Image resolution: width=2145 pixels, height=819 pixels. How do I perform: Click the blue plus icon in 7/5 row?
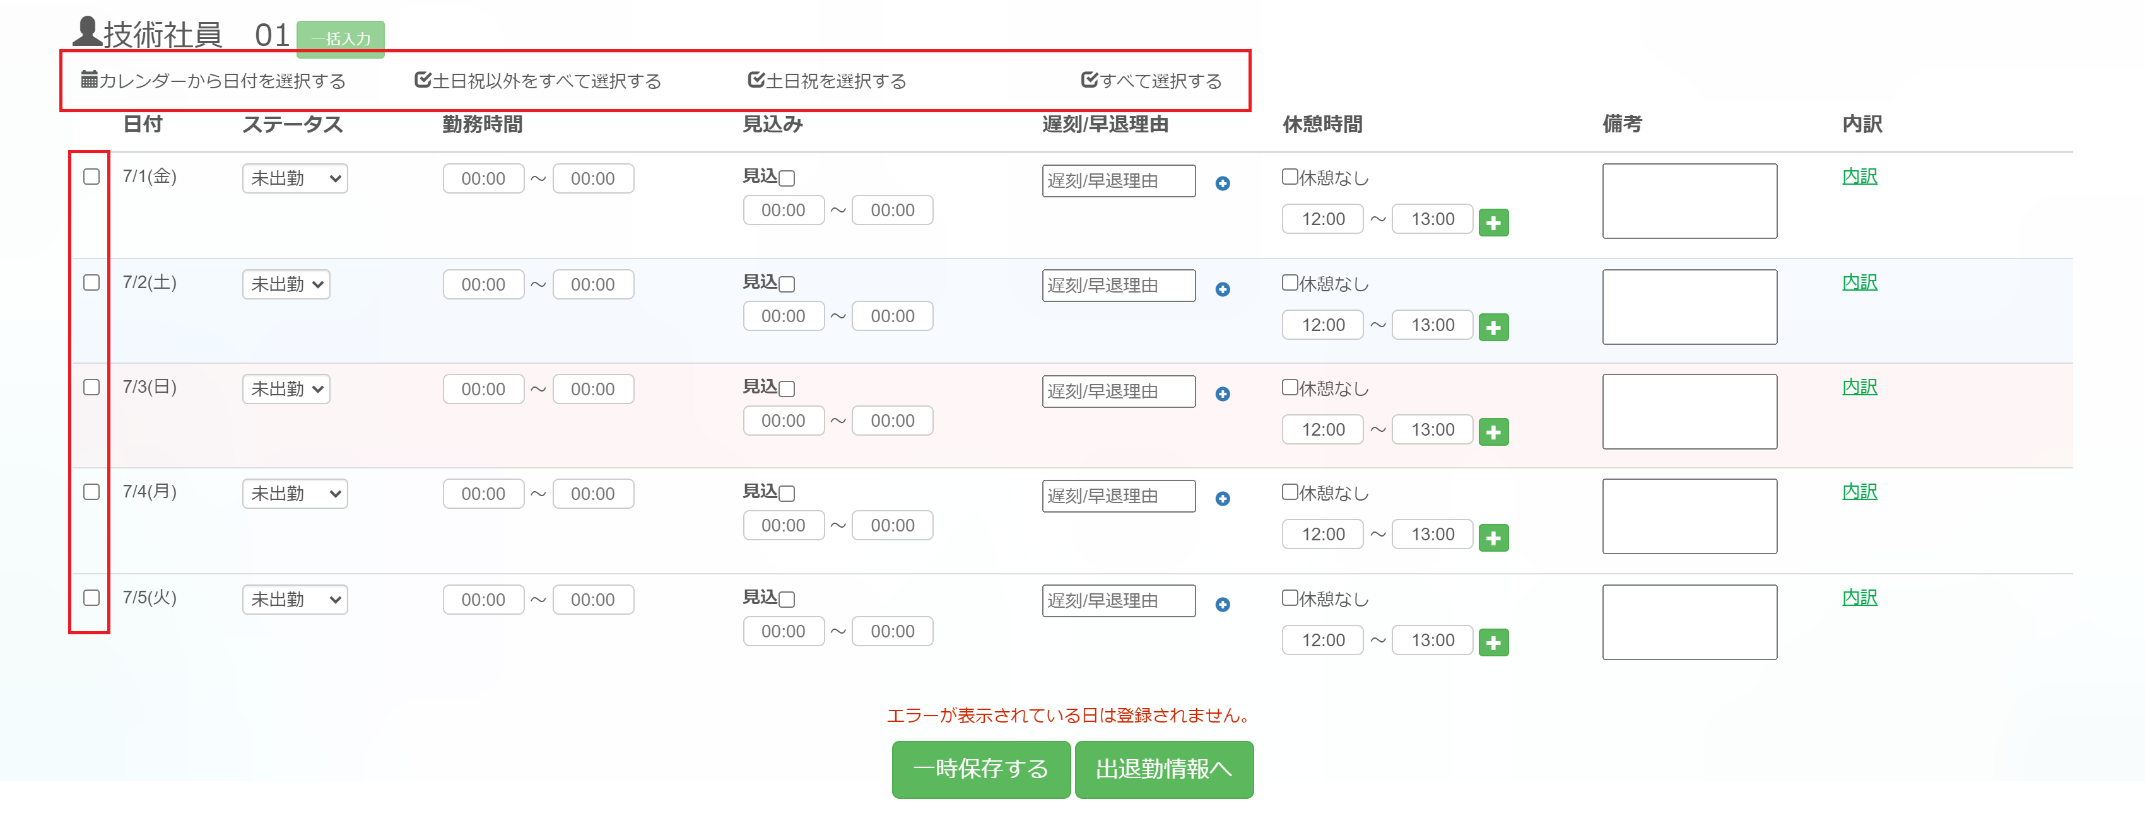1221,605
